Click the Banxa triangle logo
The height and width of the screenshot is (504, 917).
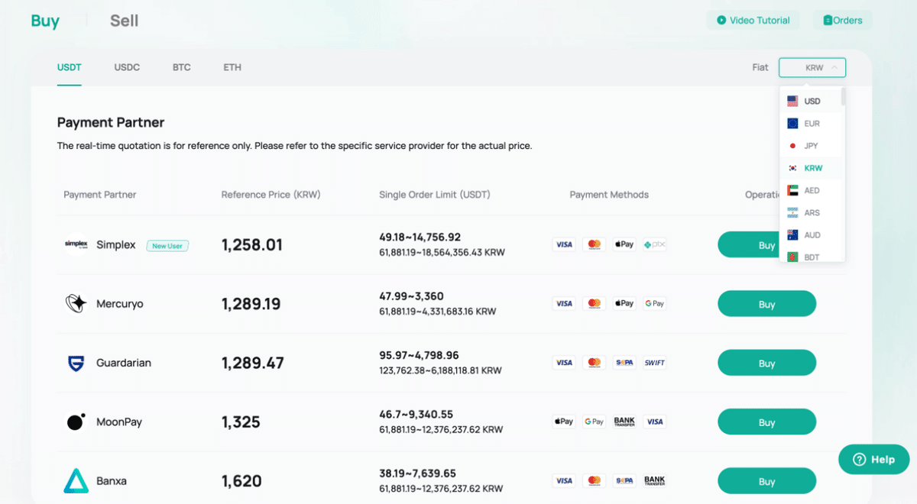click(76, 481)
